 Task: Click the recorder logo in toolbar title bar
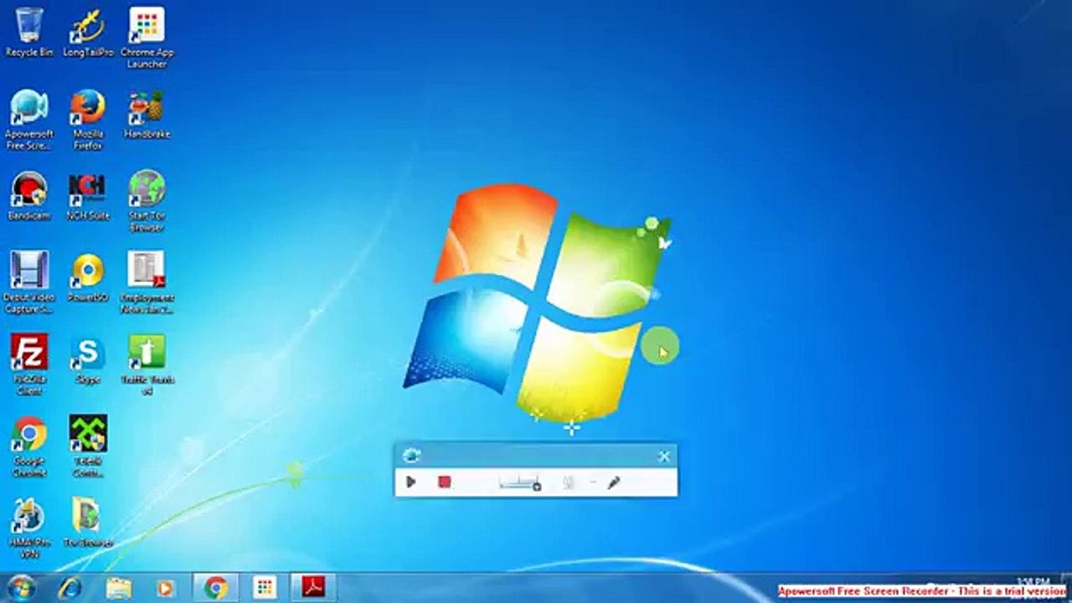pyautogui.click(x=411, y=456)
